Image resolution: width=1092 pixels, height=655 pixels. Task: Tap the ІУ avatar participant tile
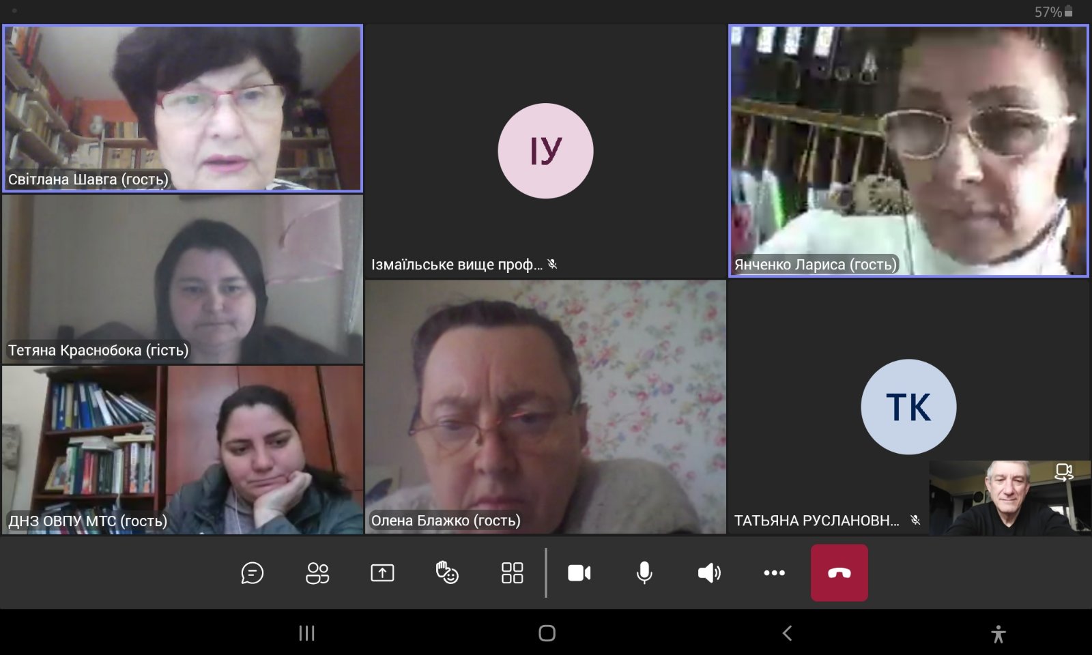coord(545,151)
